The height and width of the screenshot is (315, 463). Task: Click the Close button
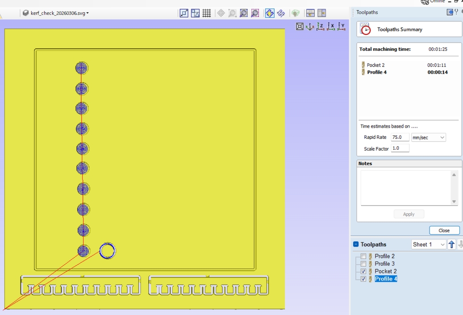click(444, 231)
